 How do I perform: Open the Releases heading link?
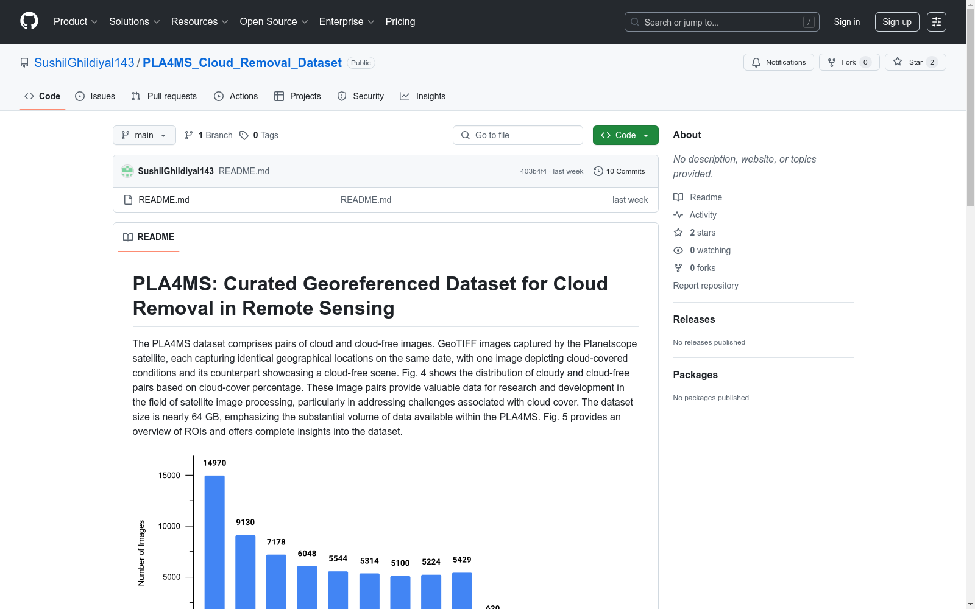pyautogui.click(x=694, y=319)
